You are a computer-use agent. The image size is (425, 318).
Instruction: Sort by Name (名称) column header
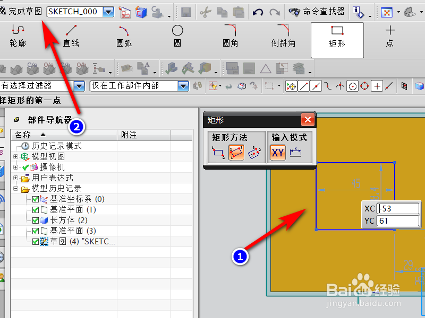point(64,135)
